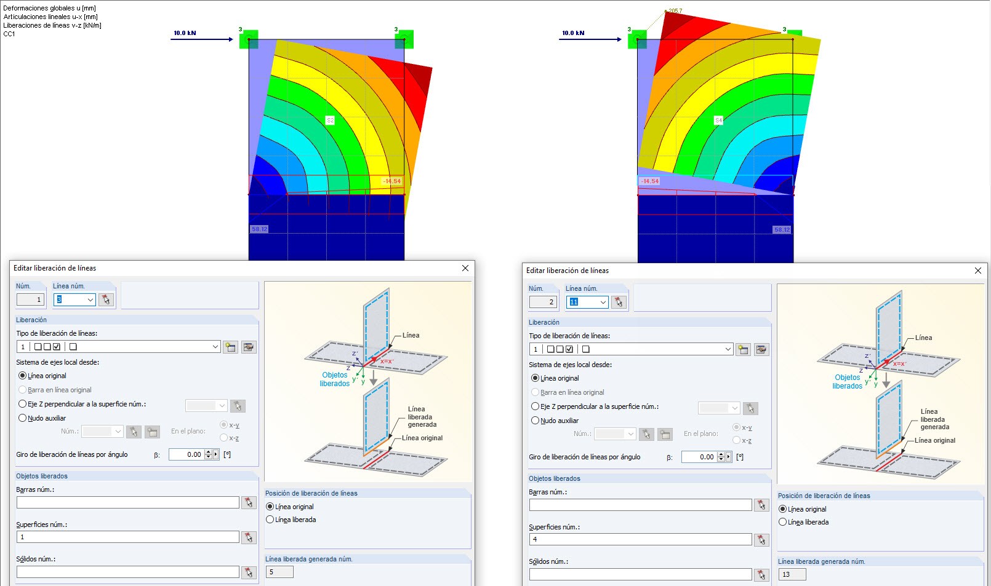
Task: Increase angle β value in left dialog
Action: 209,452
